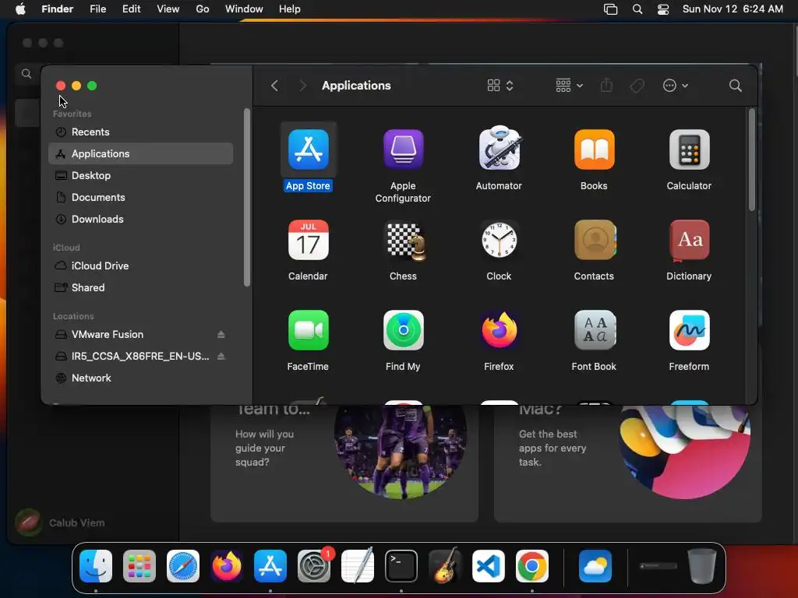
Task: Open the Trash in the Dock
Action: click(702, 566)
